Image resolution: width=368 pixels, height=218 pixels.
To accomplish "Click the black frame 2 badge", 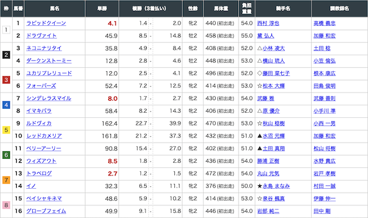I will pyautogui.click(x=6, y=55).
